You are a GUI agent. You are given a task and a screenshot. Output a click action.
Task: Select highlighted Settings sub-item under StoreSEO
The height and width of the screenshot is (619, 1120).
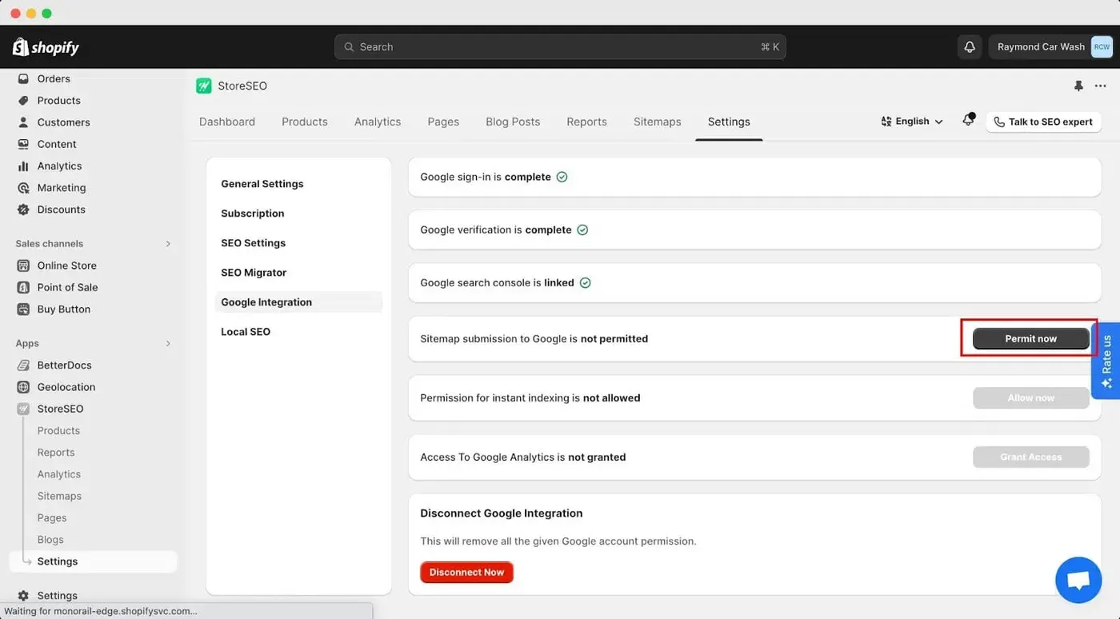93,561
